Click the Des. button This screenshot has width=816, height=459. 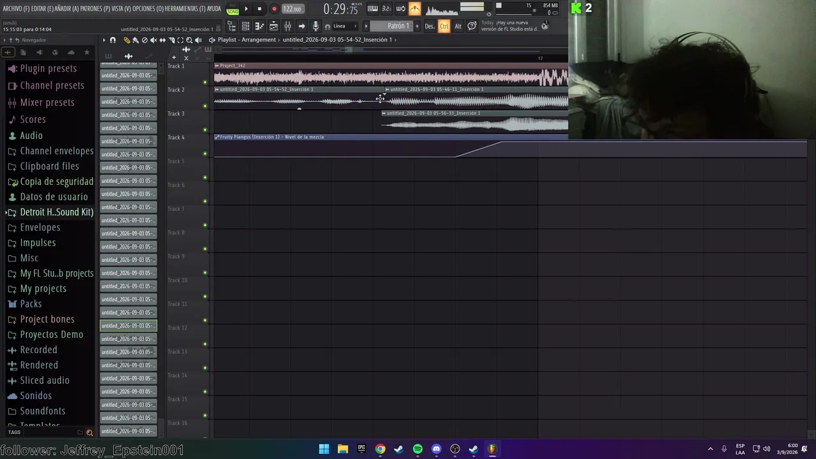[x=430, y=26]
